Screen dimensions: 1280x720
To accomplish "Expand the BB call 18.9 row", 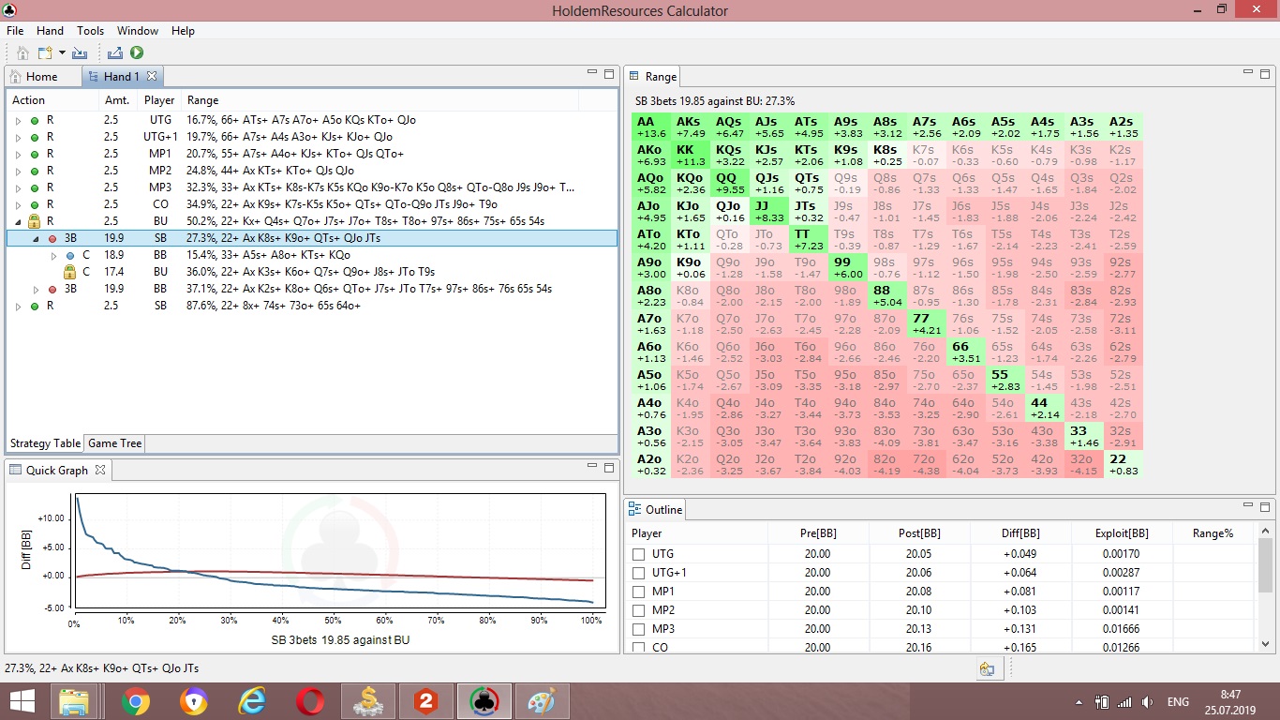I will point(53,256).
